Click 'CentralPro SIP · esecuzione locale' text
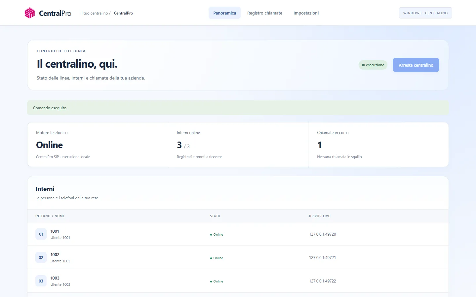 pyautogui.click(x=63, y=157)
